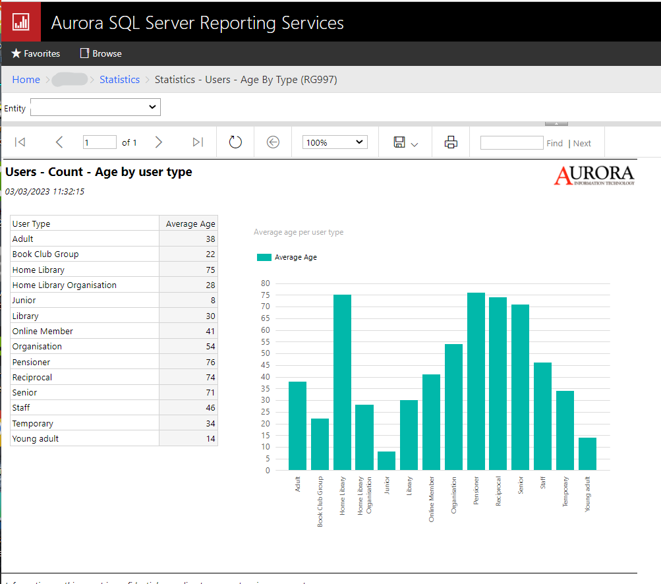
Task: Click the Home Library bar in chart
Action: coord(342,382)
